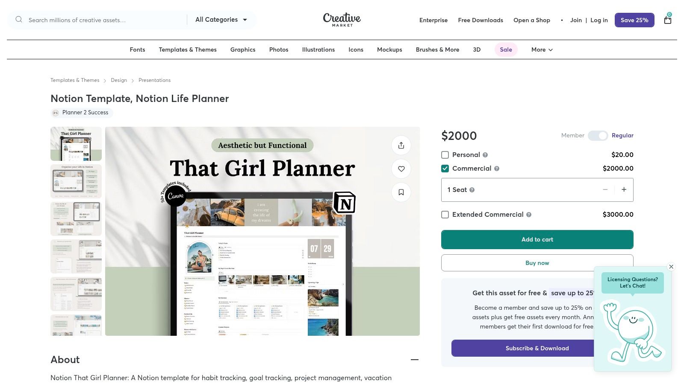Go to the Sale tab
The width and height of the screenshot is (684, 384).
tap(506, 49)
